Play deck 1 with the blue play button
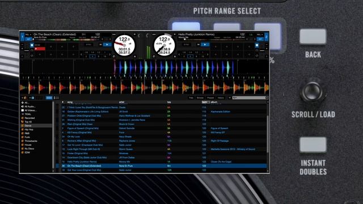The width and height of the screenshot is (363, 204). [107, 44]
